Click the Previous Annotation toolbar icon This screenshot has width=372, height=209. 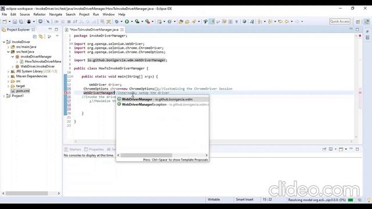pos(270,21)
